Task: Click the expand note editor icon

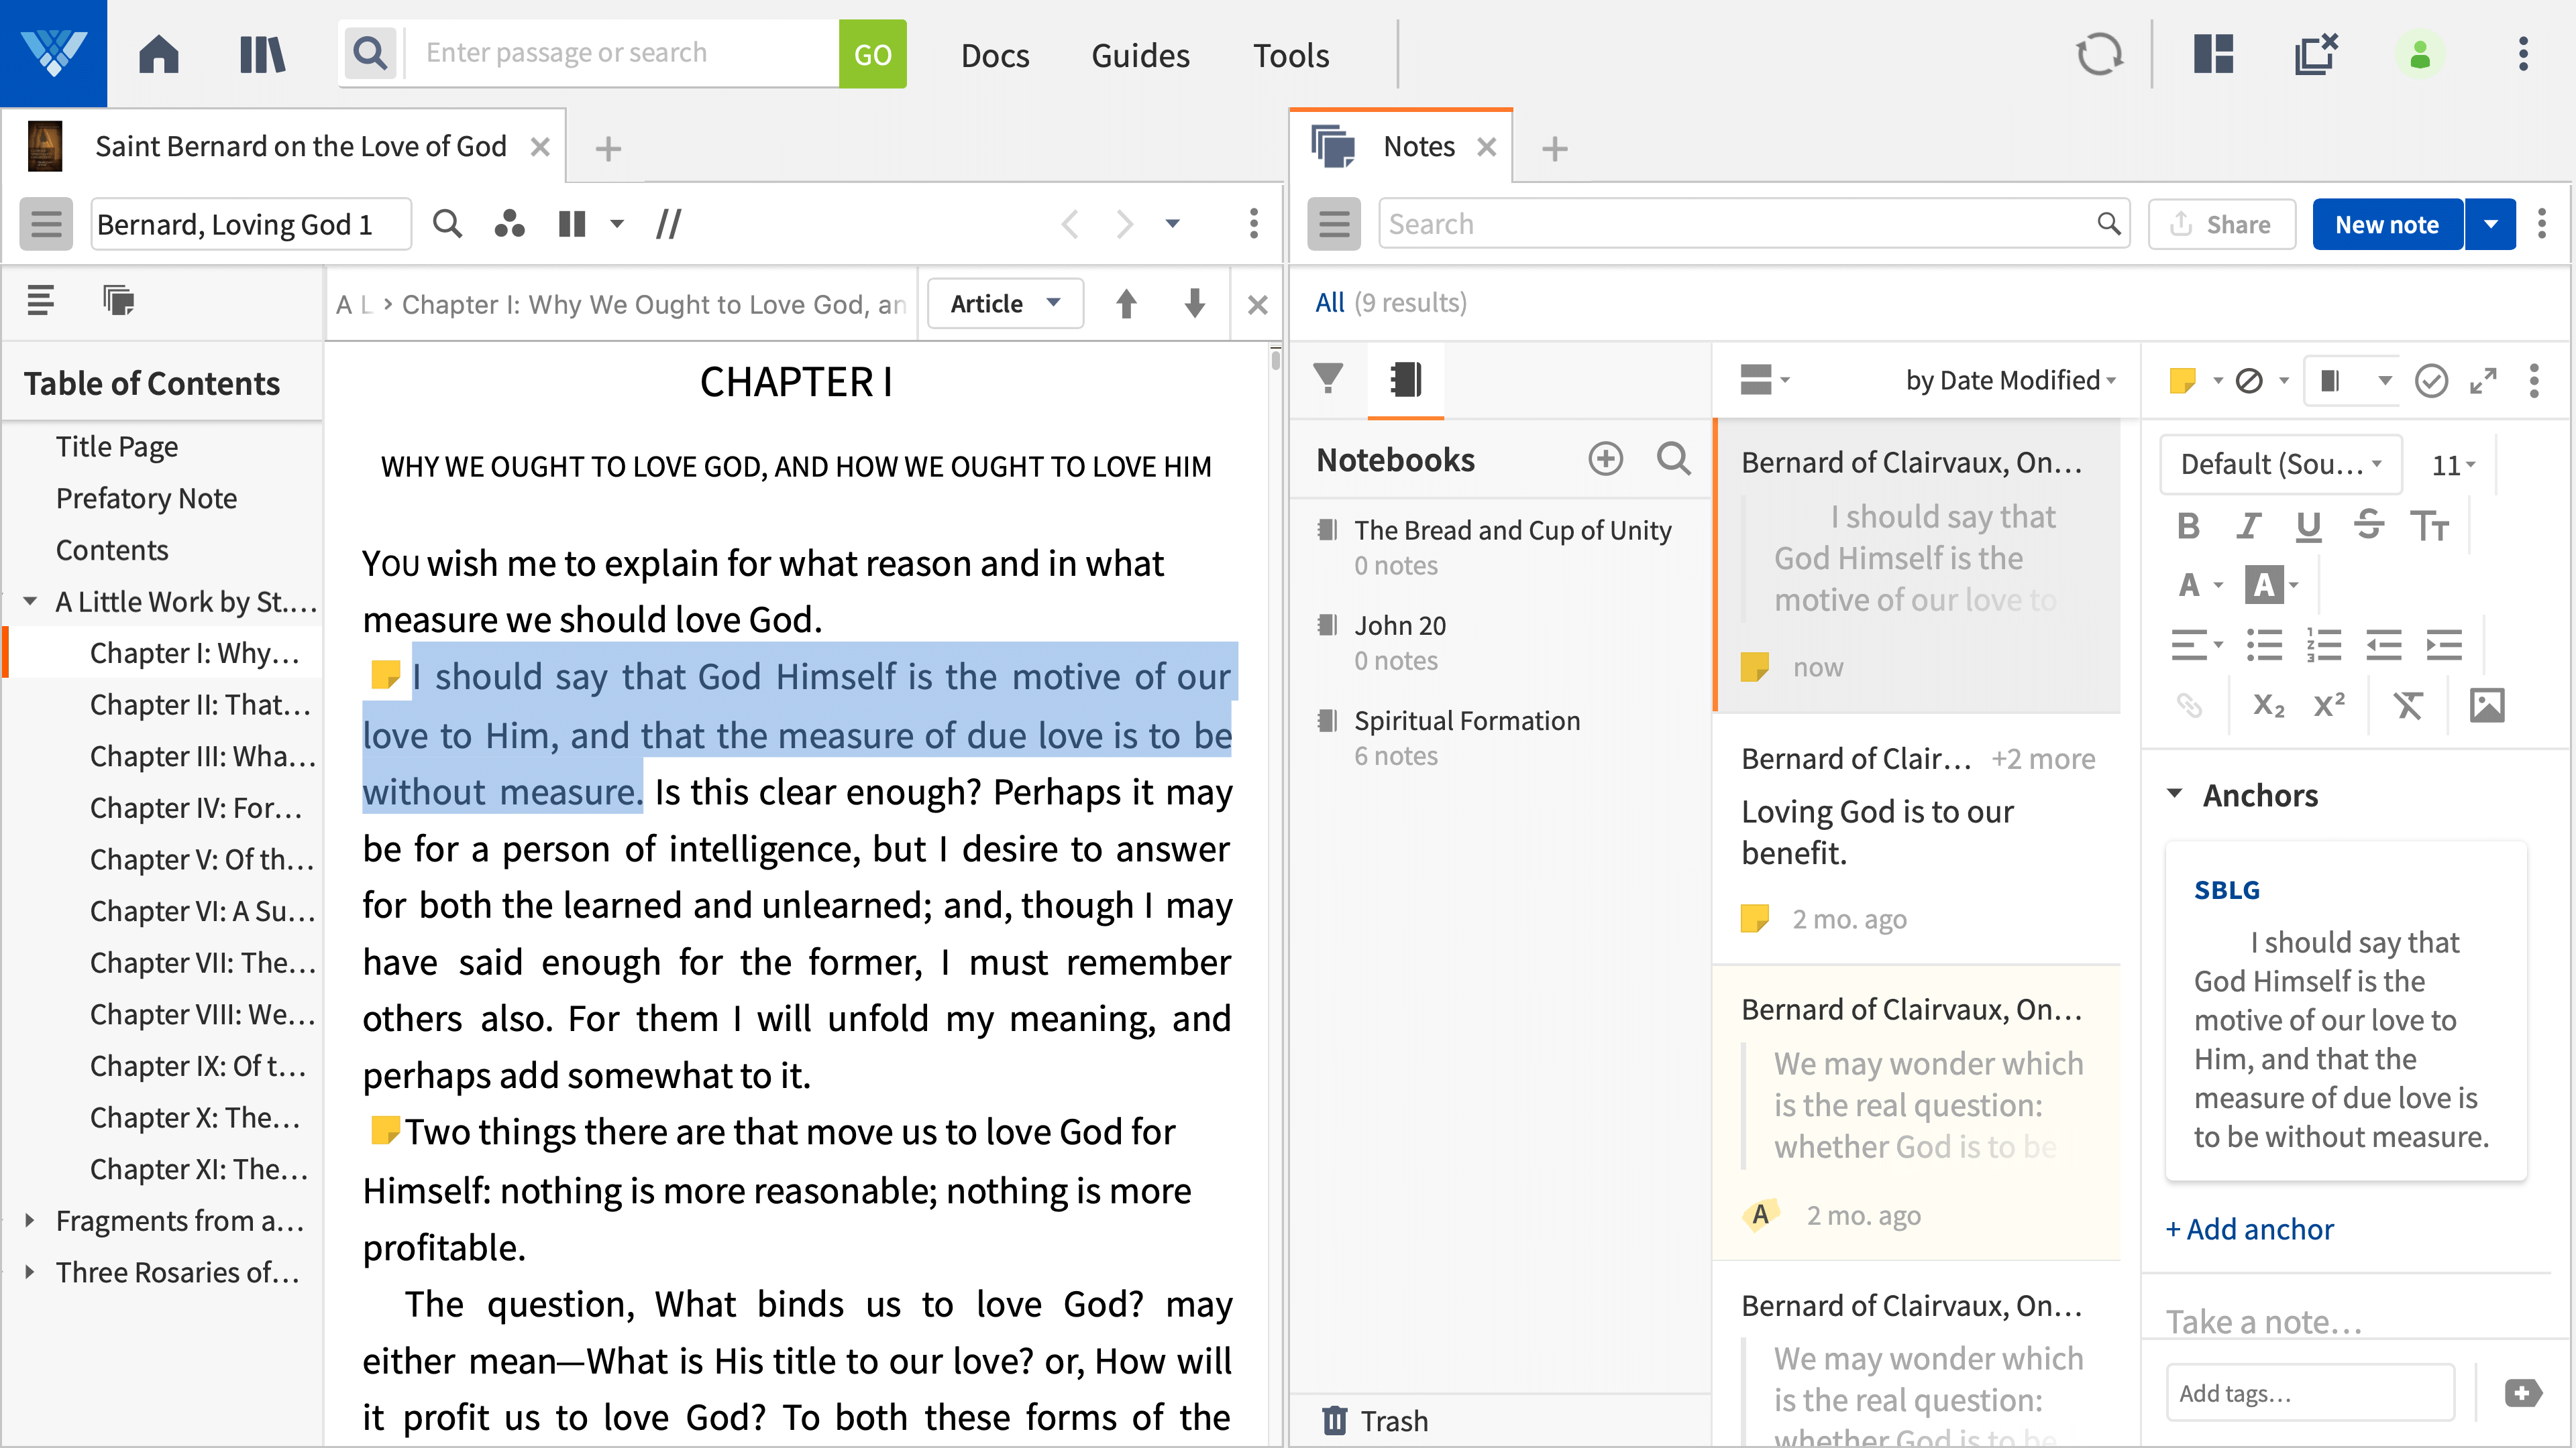Action: [2483, 381]
